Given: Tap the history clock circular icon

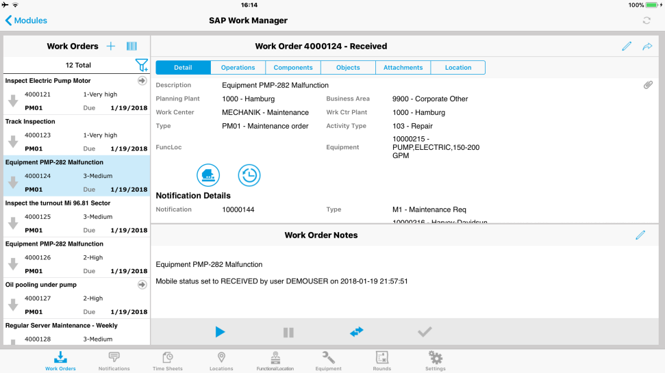Looking at the screenshot, I should pyautogui.click(x=249, y=175).
